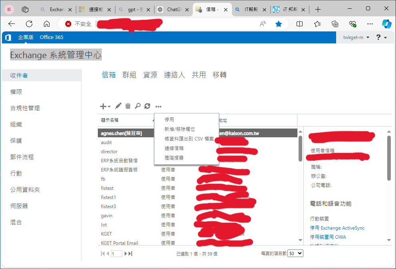The width and height of the screenshot is (396, 269).
Task: Select the ERP系統自動發信 mailbox row
Action: [x=198, y=160]
